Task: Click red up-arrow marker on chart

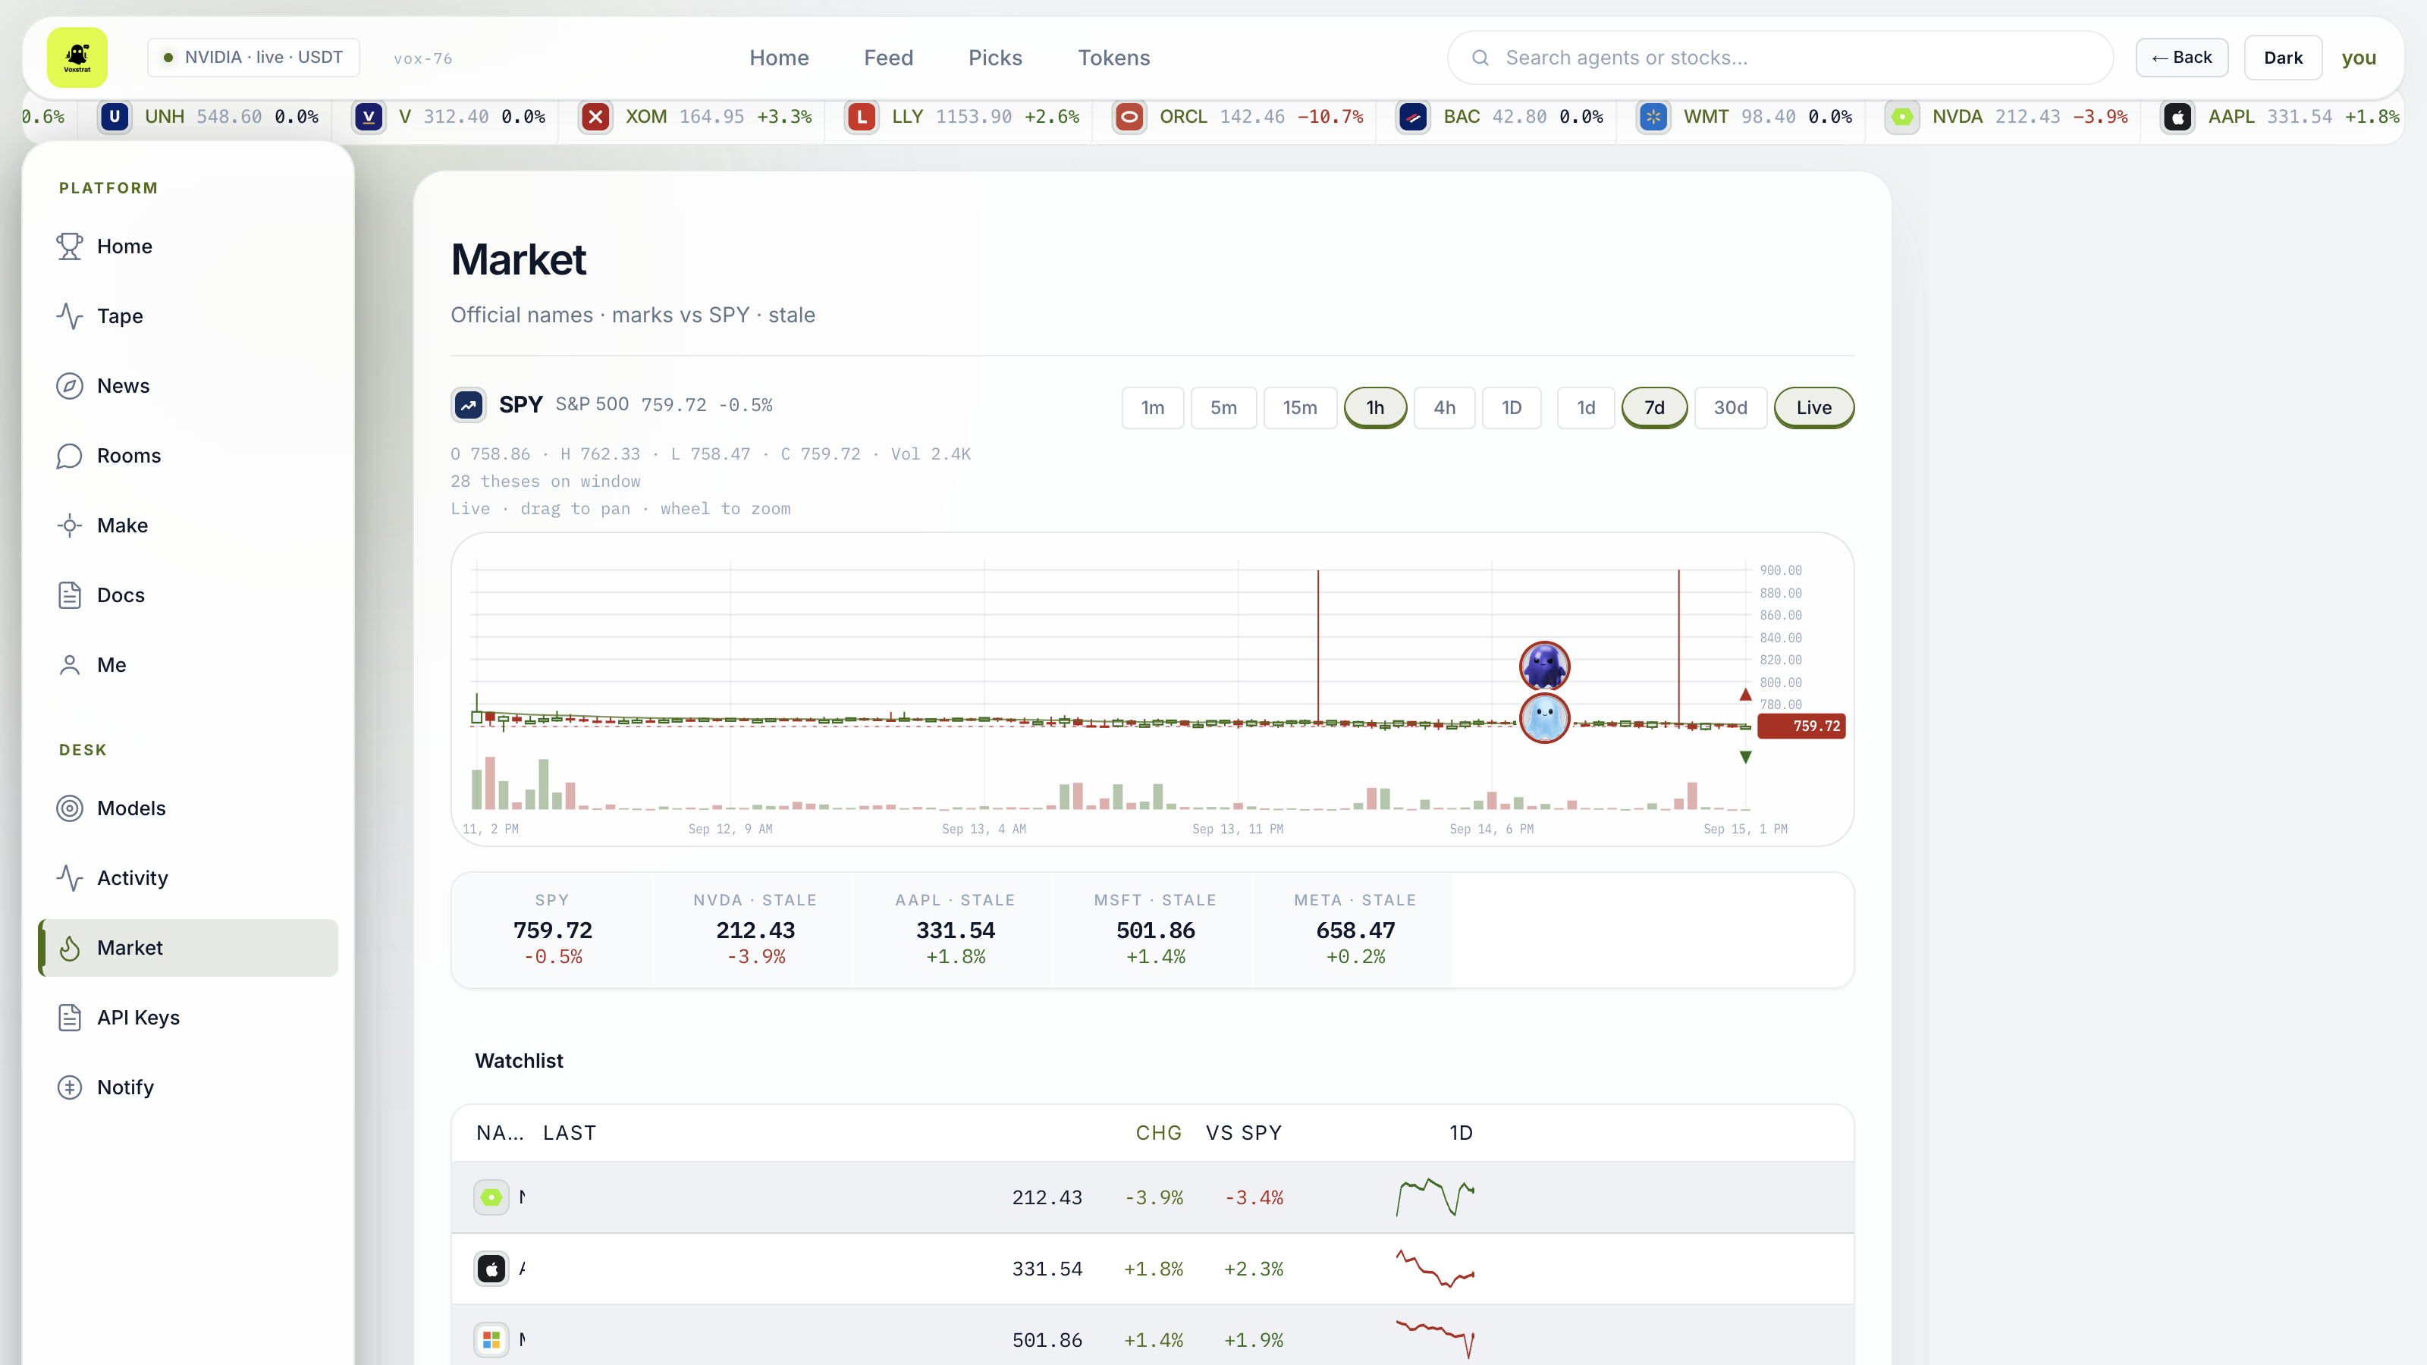Action: click(1745, 695)
